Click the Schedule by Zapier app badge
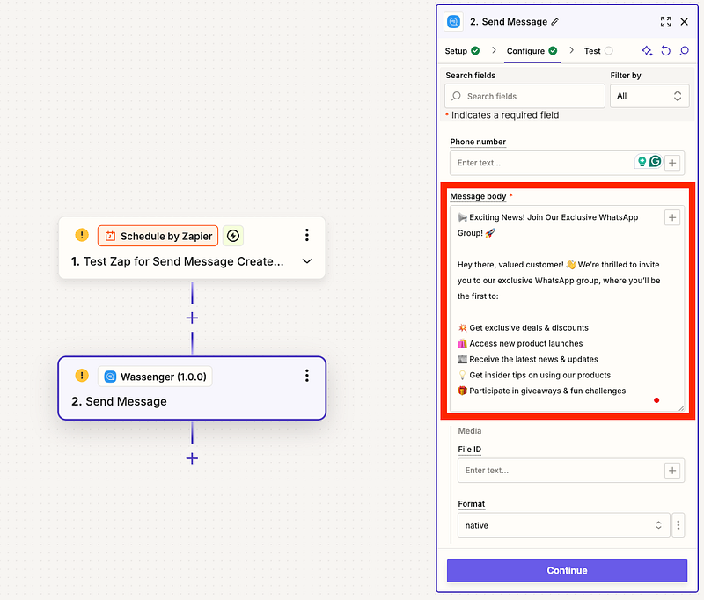 pos(158,236)
